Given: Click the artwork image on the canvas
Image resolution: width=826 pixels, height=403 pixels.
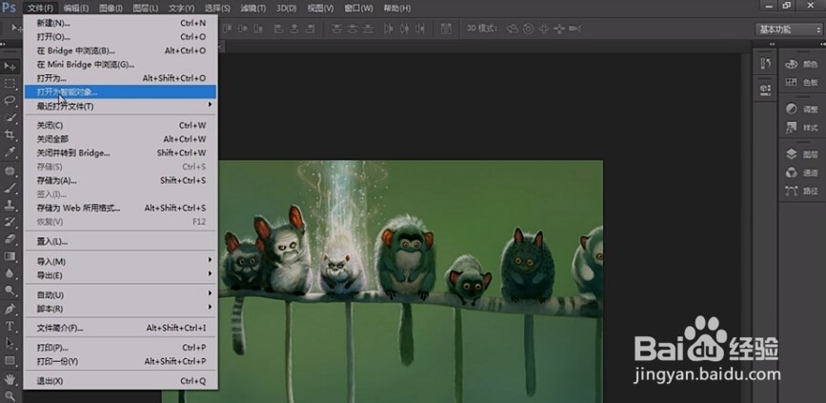Looking at the screenshot, I should point(411,281).
